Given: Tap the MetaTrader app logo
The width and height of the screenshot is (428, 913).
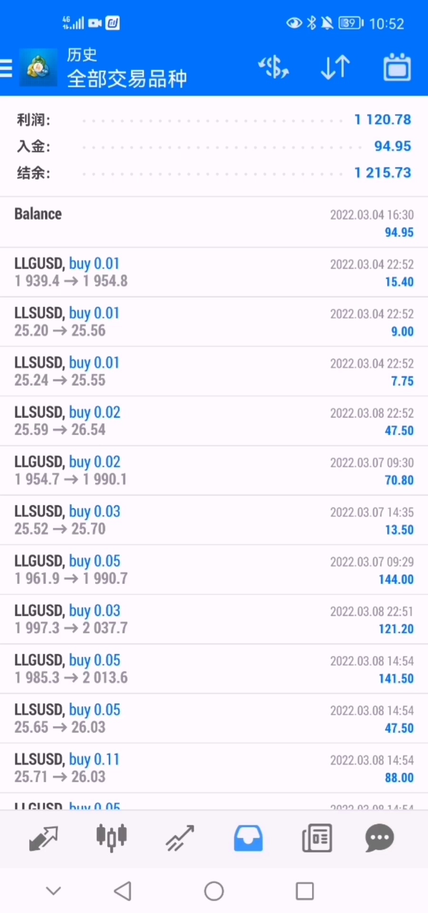Looking at the screenshot, I should [38, 68].
